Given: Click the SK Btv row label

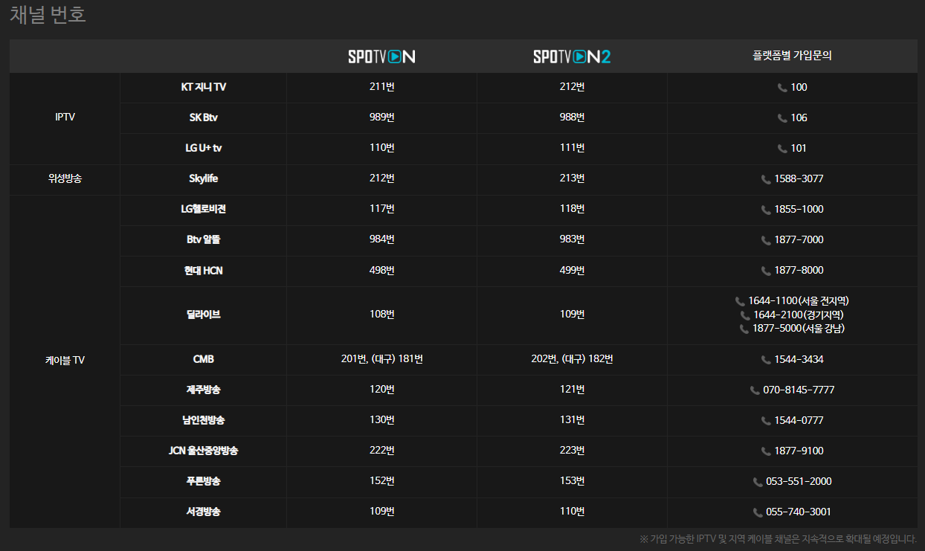Looking at the screenshot, I should click(204, 117).
